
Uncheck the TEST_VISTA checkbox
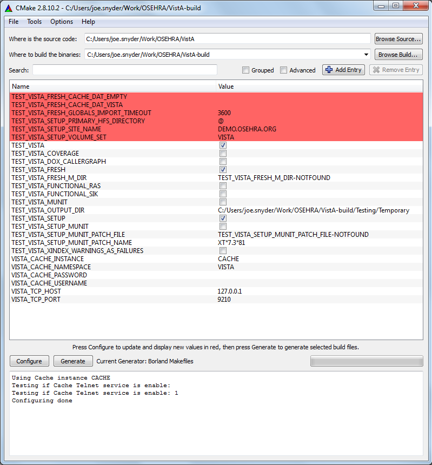(x=223, y=145)
